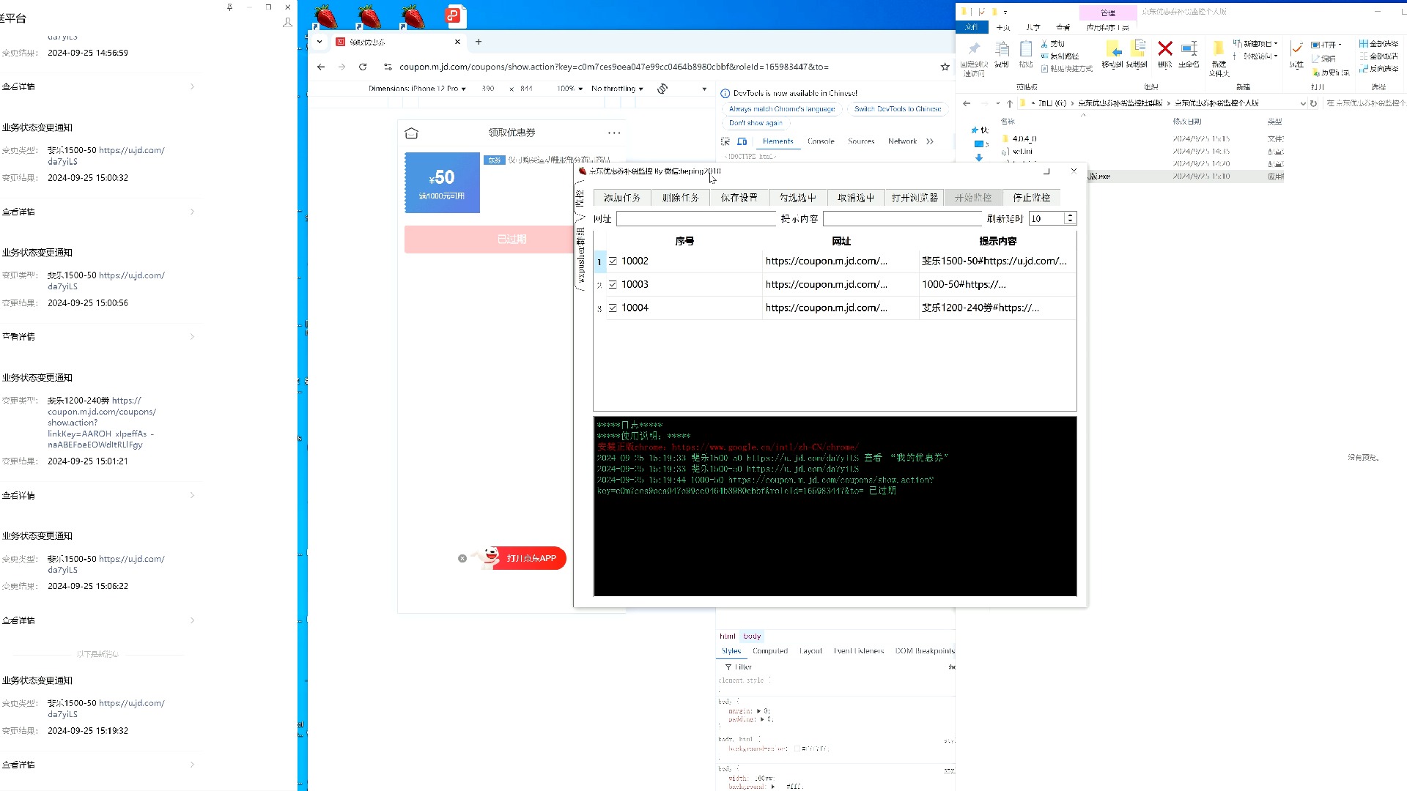The width and height of the screenshot is (1407, 791).
Task: Toggle checkbox for task row 10004
Action: point(613,308)
